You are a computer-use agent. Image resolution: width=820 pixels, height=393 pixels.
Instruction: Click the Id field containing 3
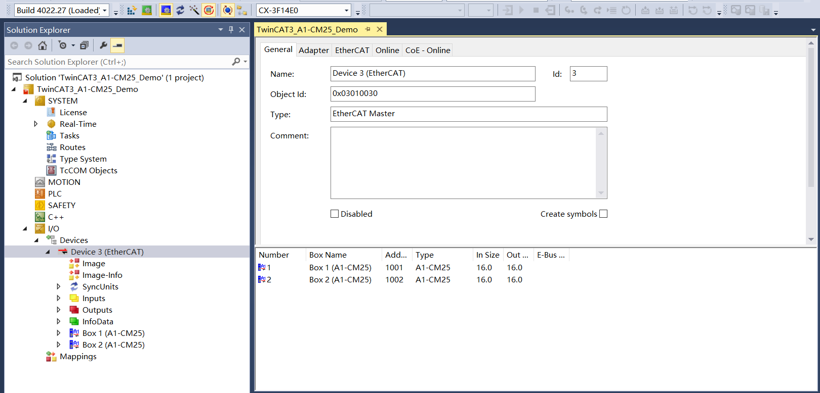(x=588, y=74)
